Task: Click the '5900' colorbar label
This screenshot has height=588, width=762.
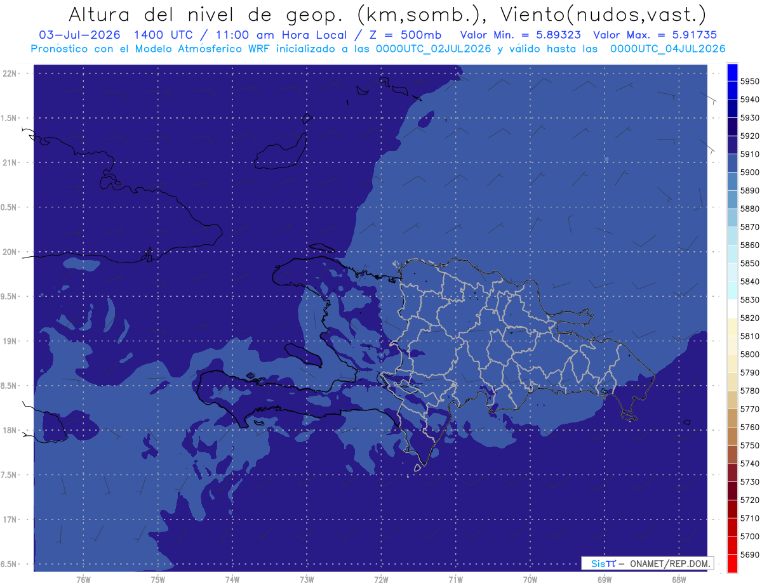Action: click(750, 173)
